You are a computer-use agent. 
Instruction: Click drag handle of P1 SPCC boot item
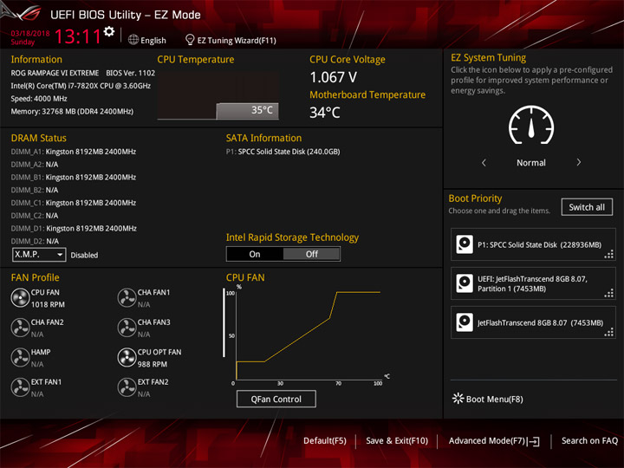coord(609,255)
